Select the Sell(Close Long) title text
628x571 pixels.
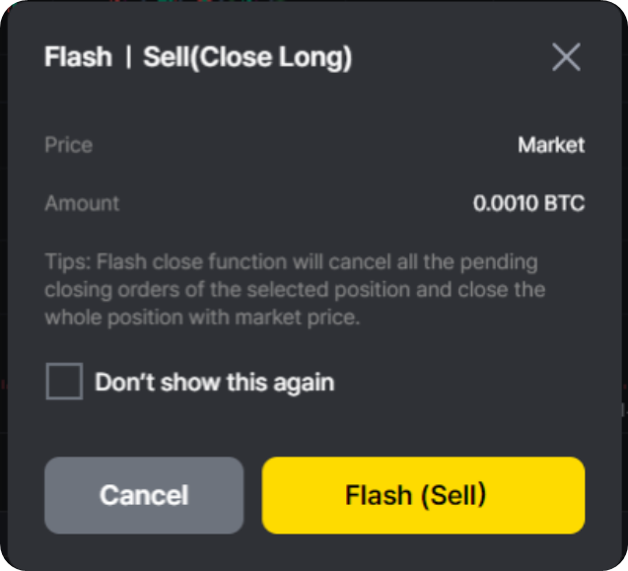click(247, 57)
